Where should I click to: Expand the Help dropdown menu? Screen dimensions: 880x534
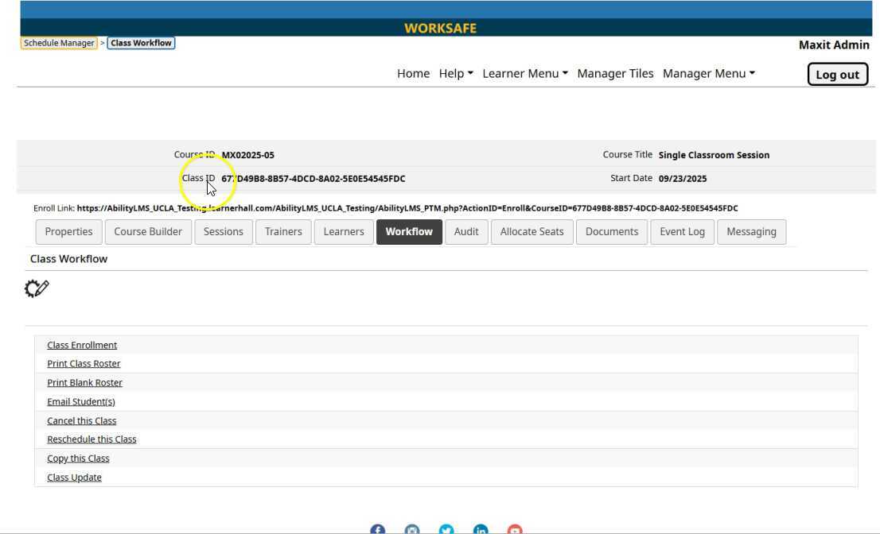pos(456,73)
